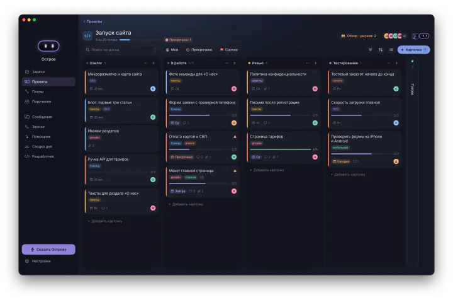This screenshot has height=302, width=453.
Task: Open card Микроразметка и карта сайта
Action: pos(121,82)
